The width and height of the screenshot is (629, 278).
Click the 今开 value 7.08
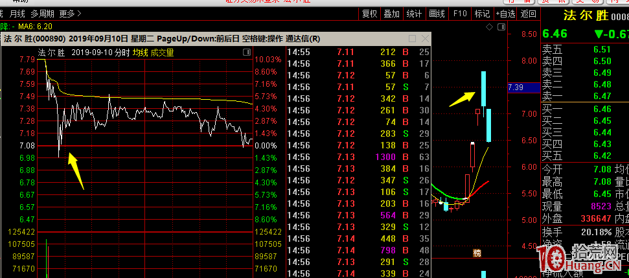[x=602, y=170]
